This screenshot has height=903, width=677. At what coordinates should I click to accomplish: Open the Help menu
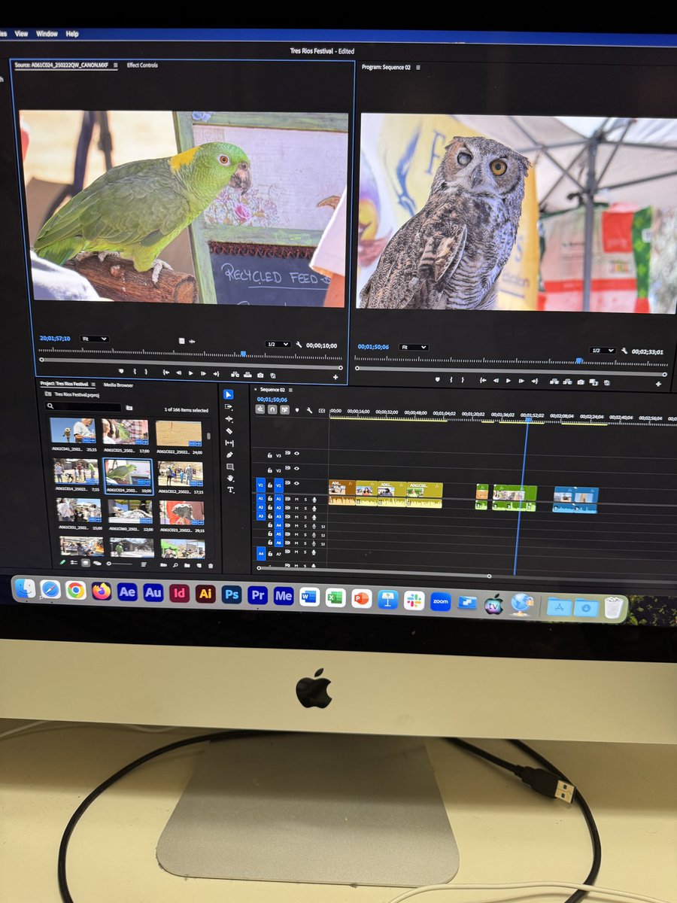coord(71,34)
